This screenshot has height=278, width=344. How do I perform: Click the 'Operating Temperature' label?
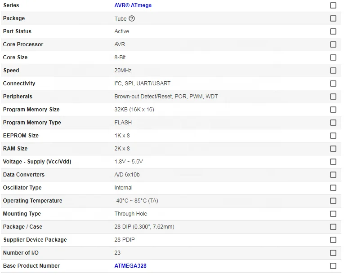[32, 201]
